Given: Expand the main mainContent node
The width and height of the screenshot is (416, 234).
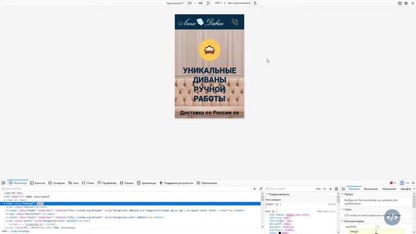Looking at the screenshot, I should tap(7, 214).
